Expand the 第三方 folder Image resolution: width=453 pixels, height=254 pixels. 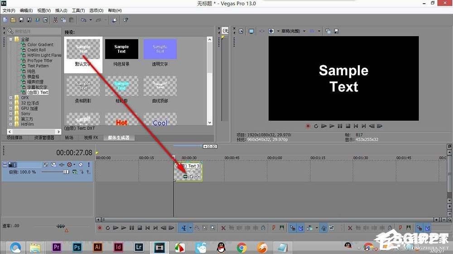[x=11, y=119]
